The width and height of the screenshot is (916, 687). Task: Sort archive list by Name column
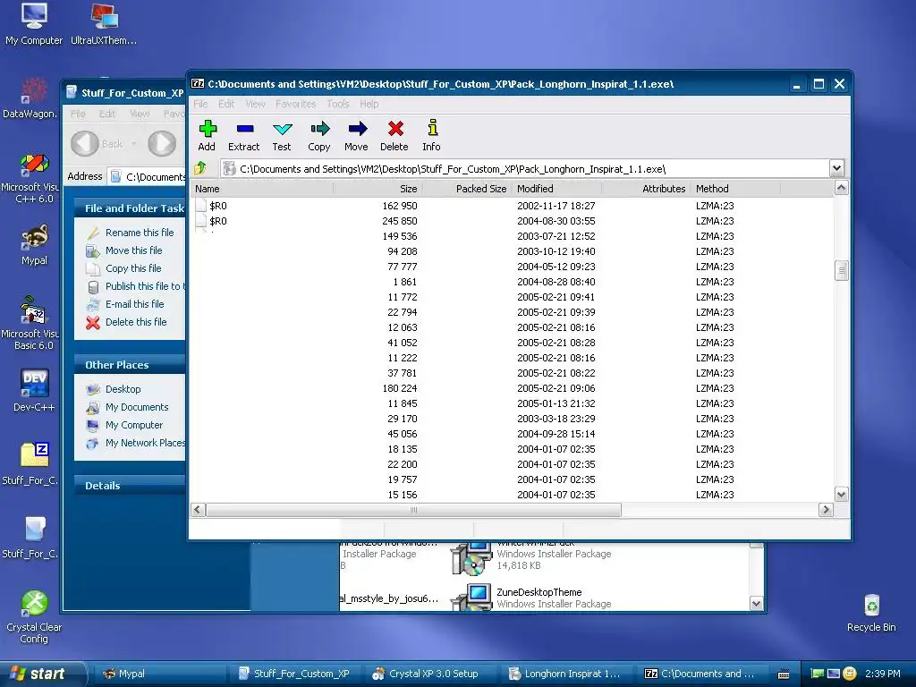(x=262, y=189)
